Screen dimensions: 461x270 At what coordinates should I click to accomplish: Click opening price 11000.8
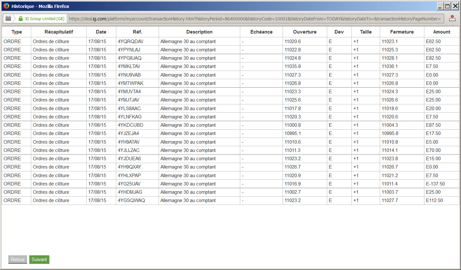click(x=292, y=125)
